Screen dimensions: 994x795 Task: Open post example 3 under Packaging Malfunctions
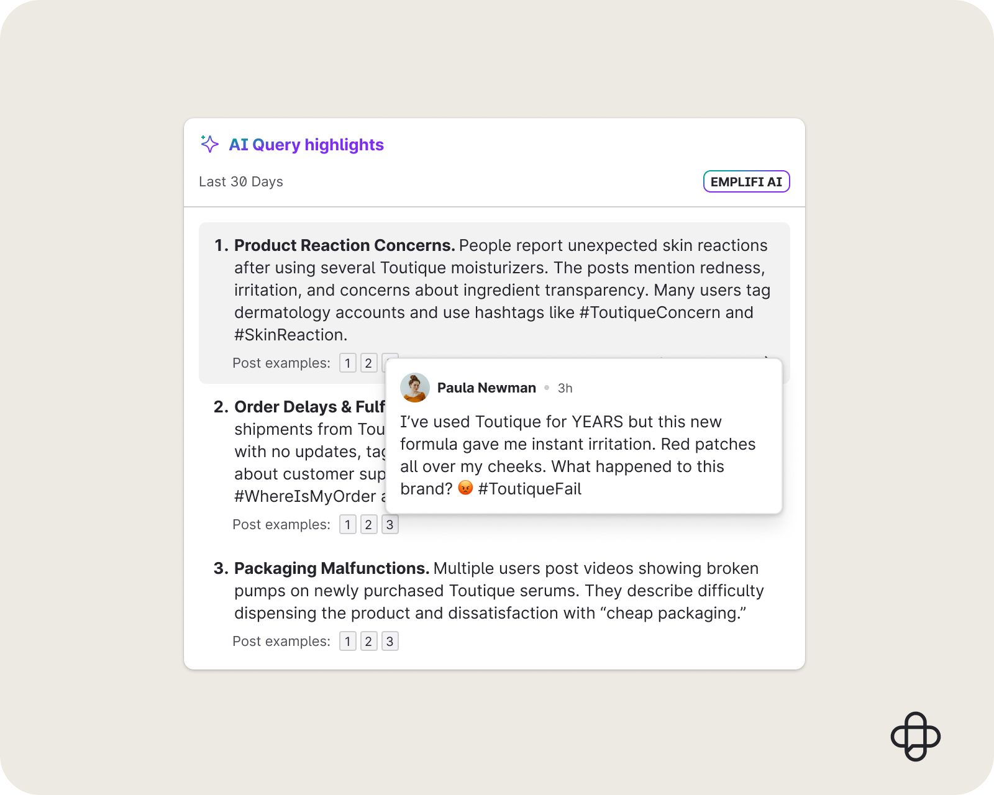pyautogui.click(x=390, y=641)
